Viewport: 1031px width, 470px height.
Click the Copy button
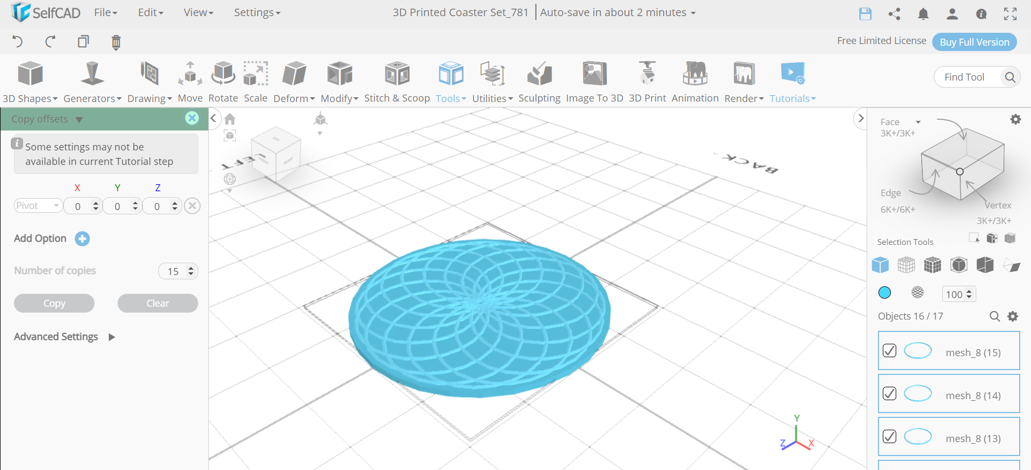(x=54, y=303)
